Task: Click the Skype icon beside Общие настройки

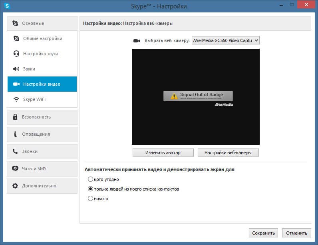Action: tap(16, 38)
